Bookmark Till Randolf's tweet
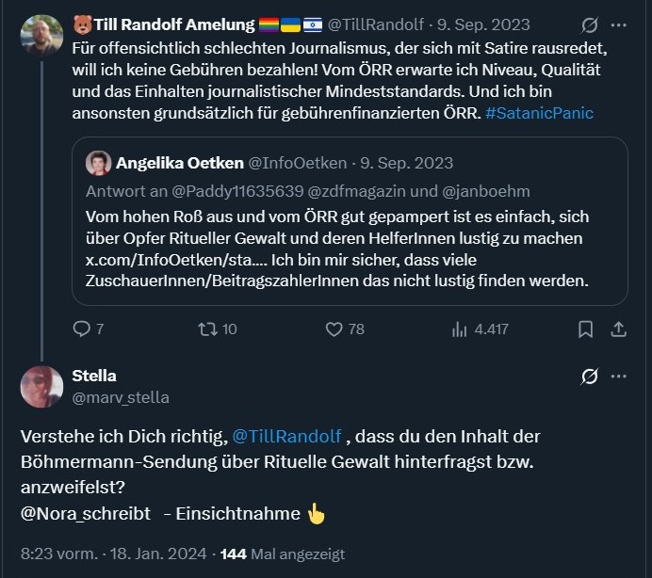Image resolution: width=652 pixels, height=578 pixels. click(585, 329)
